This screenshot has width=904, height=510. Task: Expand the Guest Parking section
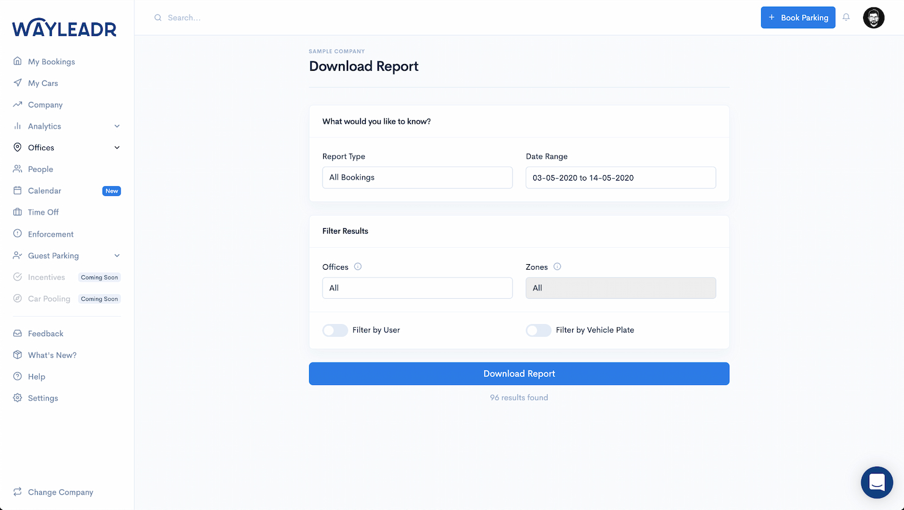click(117, 256)
